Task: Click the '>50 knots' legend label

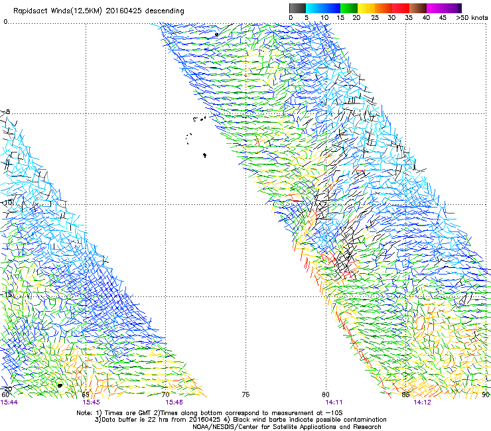Action: 472,18
